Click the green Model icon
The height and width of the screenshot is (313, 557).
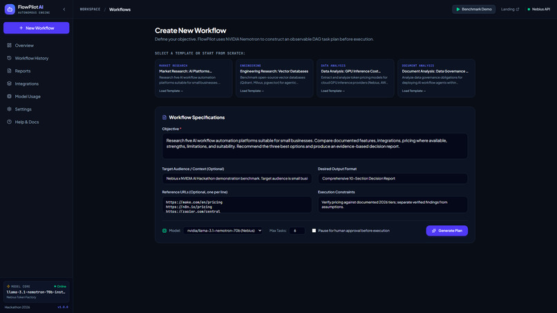164,231
